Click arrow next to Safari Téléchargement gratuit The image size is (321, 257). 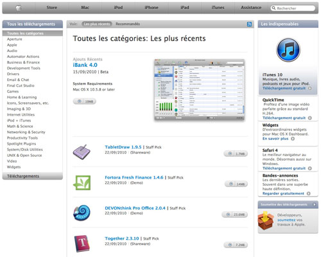(x=310, y=168)
